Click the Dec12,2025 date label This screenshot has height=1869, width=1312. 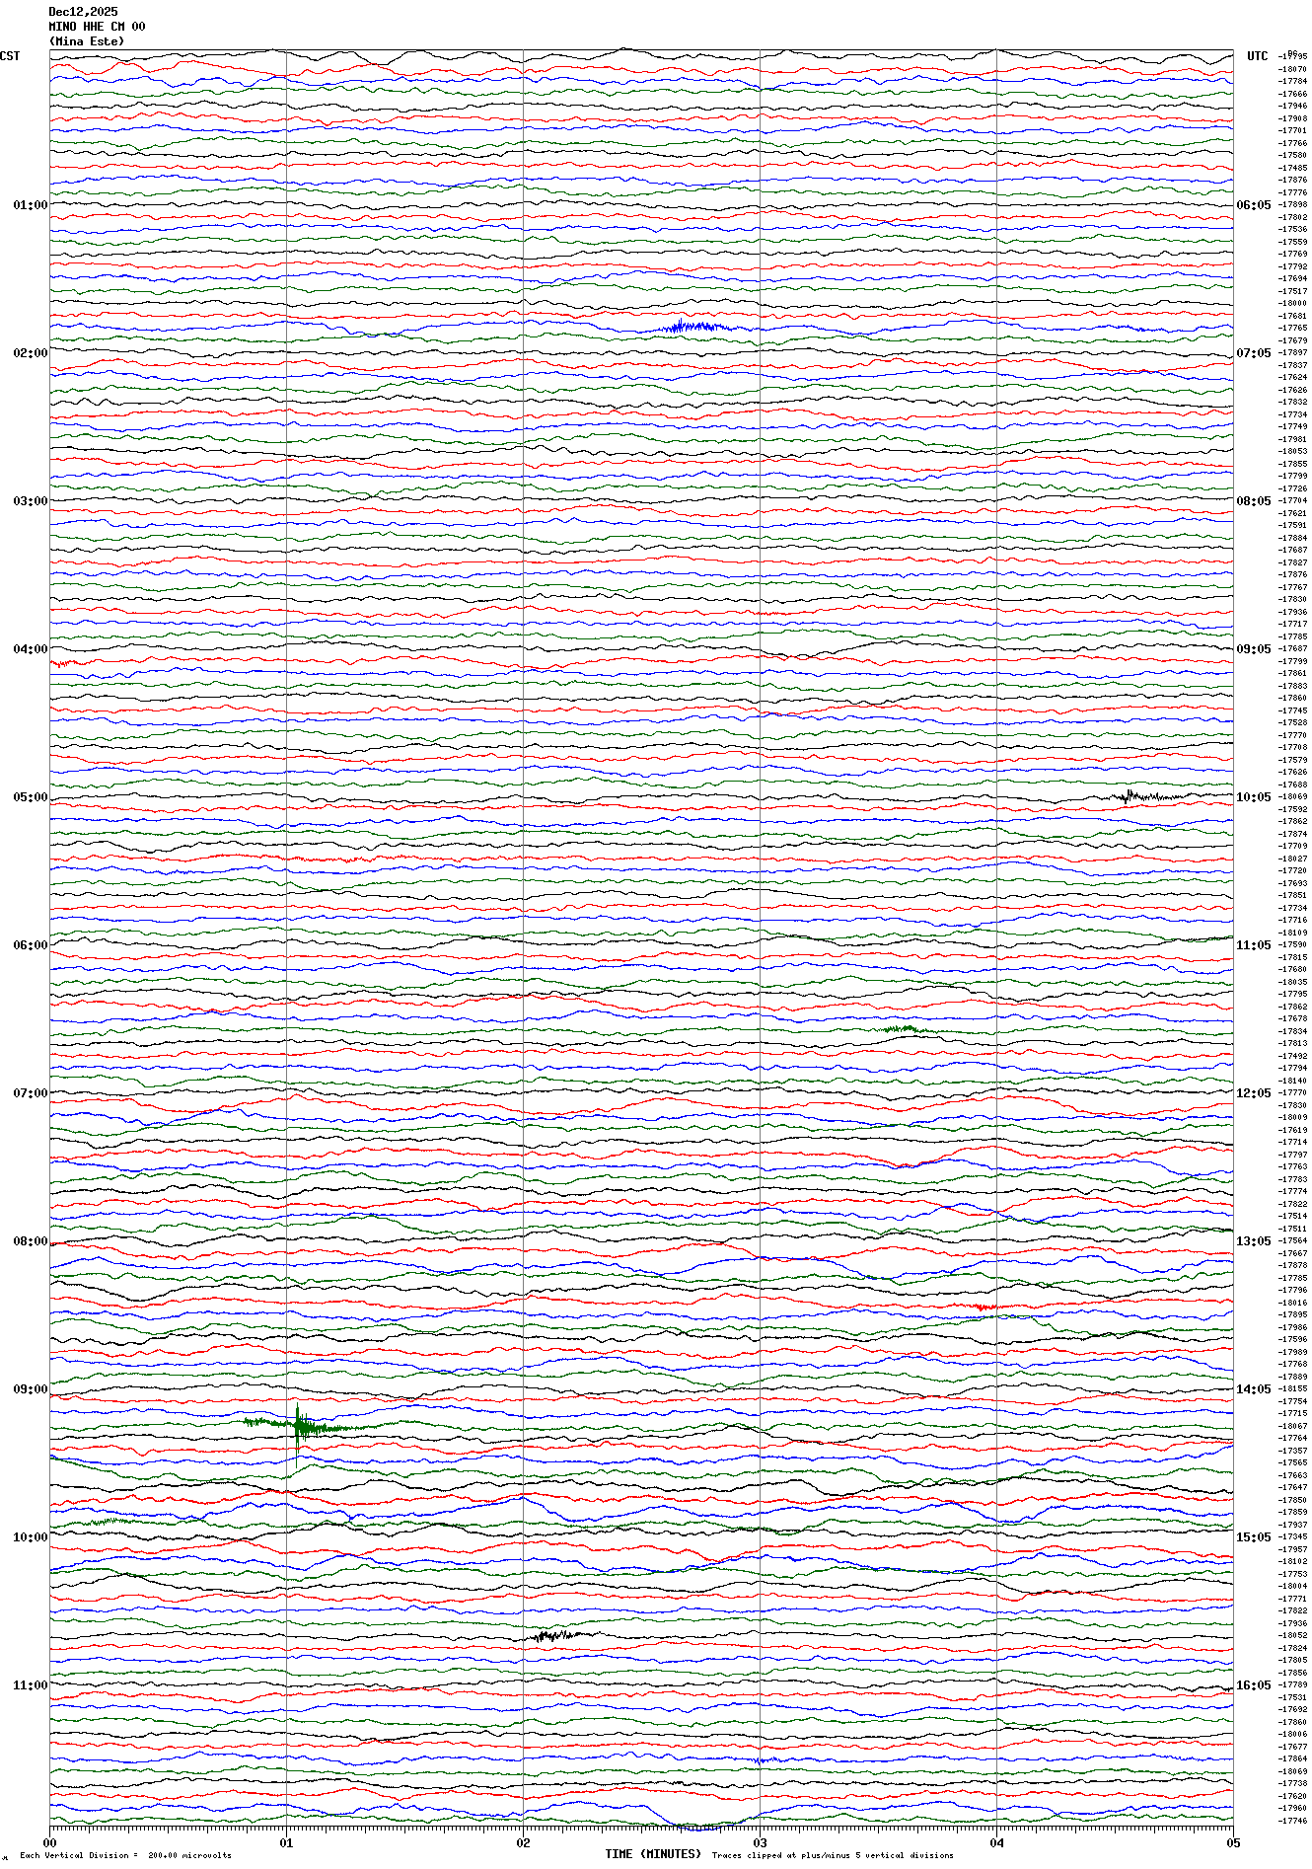[x=83, y=12]
